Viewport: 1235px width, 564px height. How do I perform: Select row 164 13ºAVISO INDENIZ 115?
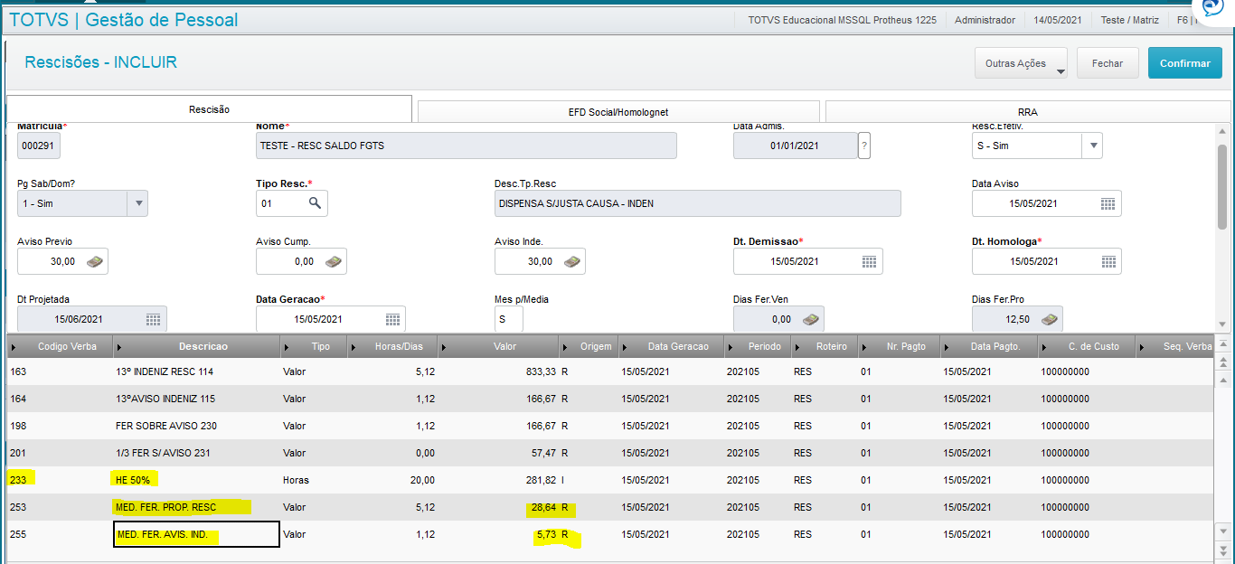pyautogui.click(x=610, y=399)
